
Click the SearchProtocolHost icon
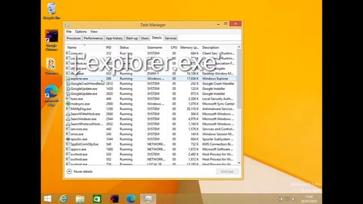point(68,124)
